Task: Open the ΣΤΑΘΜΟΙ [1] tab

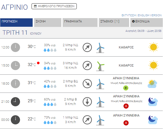Action: pos(114,22)
